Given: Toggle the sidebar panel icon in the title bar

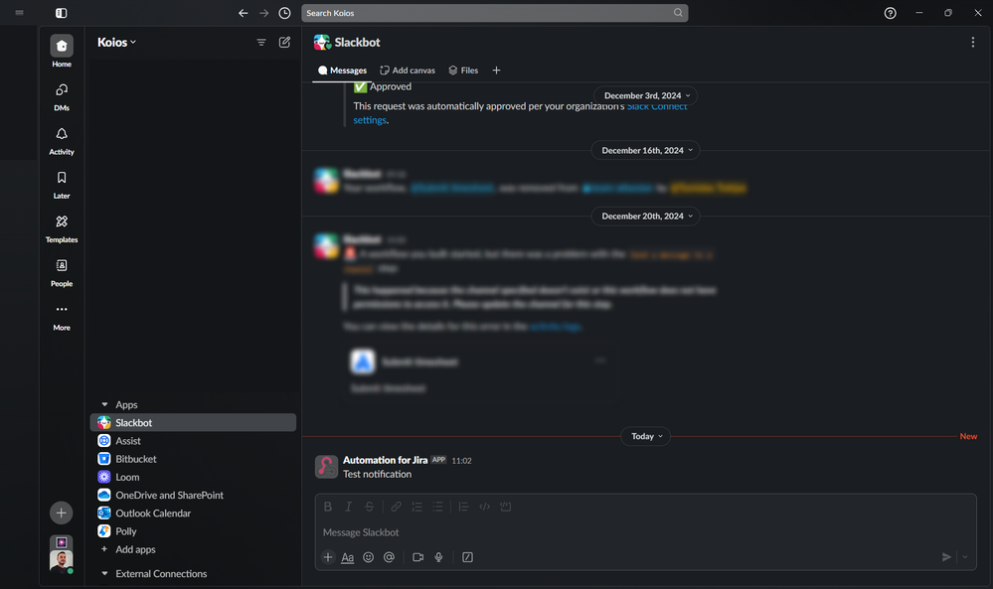Looking at the screenshot, I should coord(62,13).
